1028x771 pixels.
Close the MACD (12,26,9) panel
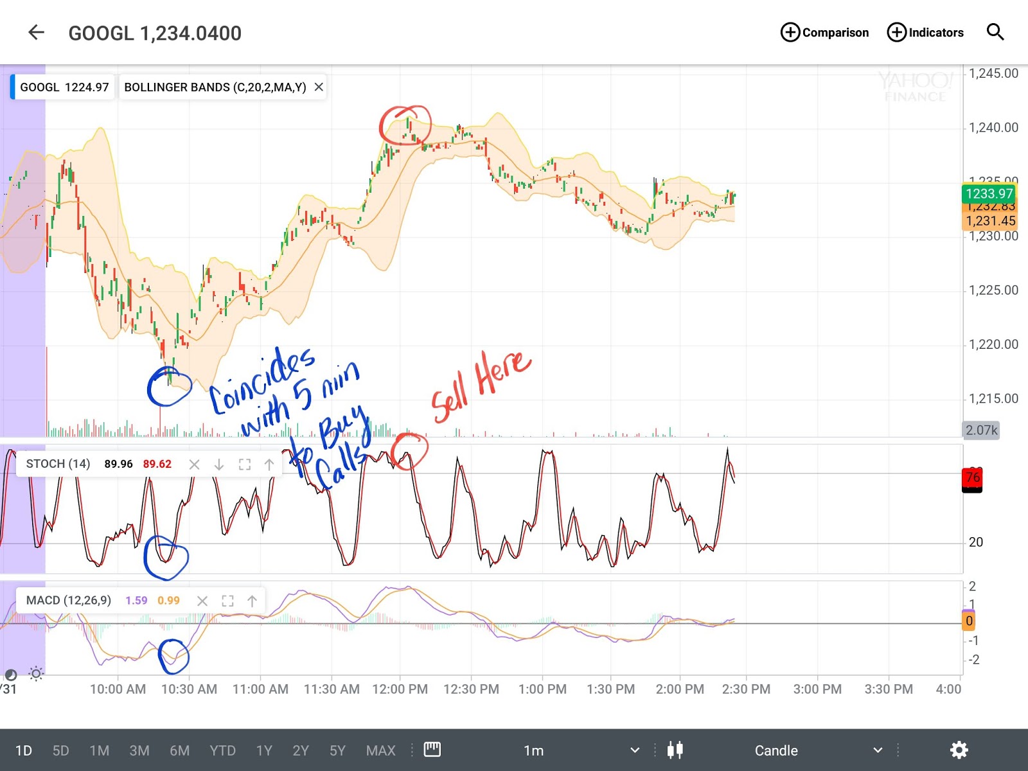202,601
